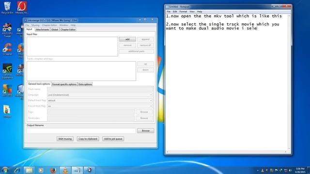This screenshot has height=174, width=310.
Task: Click the remove button
Action: 127,45
